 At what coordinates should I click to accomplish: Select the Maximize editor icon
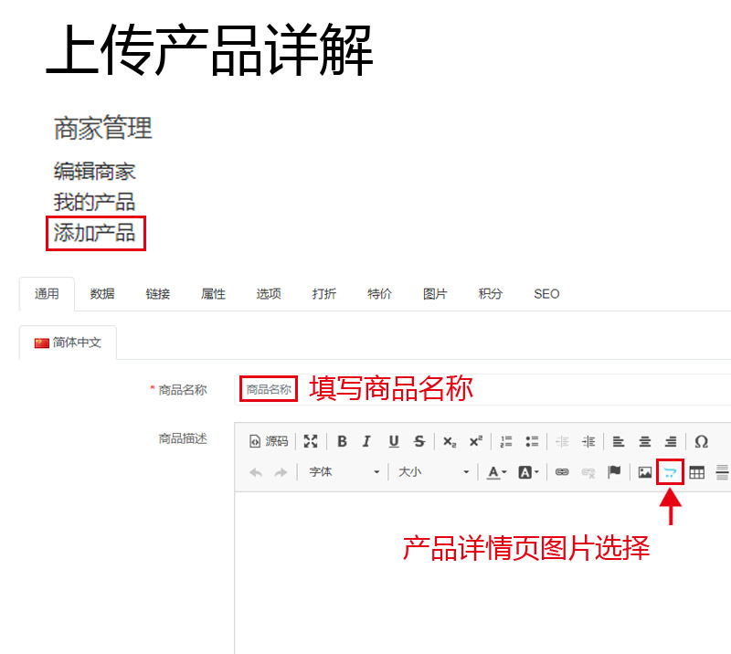[x=311, y=441]
